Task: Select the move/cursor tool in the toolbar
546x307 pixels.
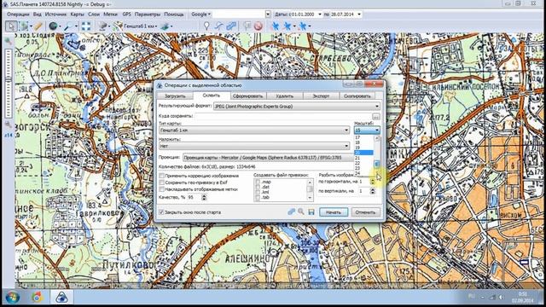Action: [x=11, y=26]
